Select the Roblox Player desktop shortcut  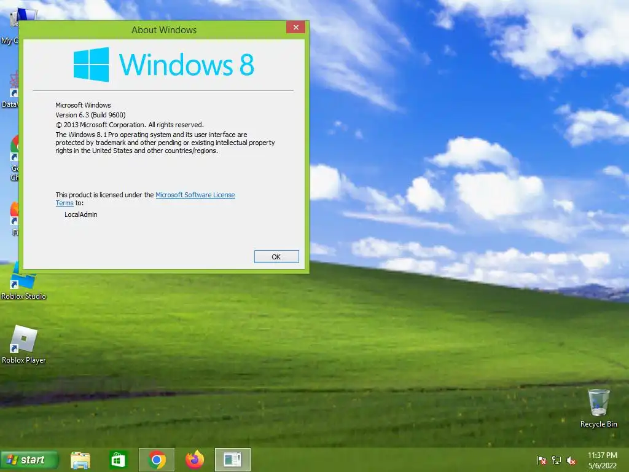[x=24, y=344]
